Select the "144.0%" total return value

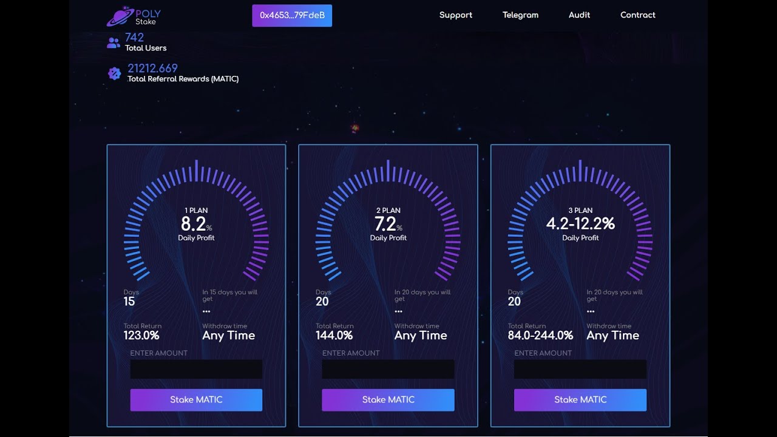point(334,335)
